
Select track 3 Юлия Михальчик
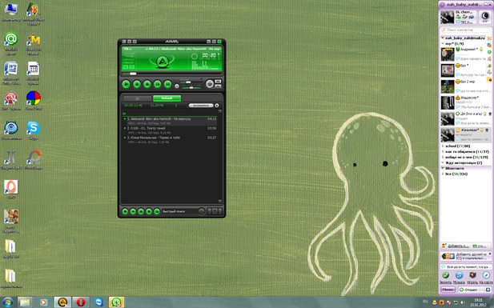tap(170, 139)
